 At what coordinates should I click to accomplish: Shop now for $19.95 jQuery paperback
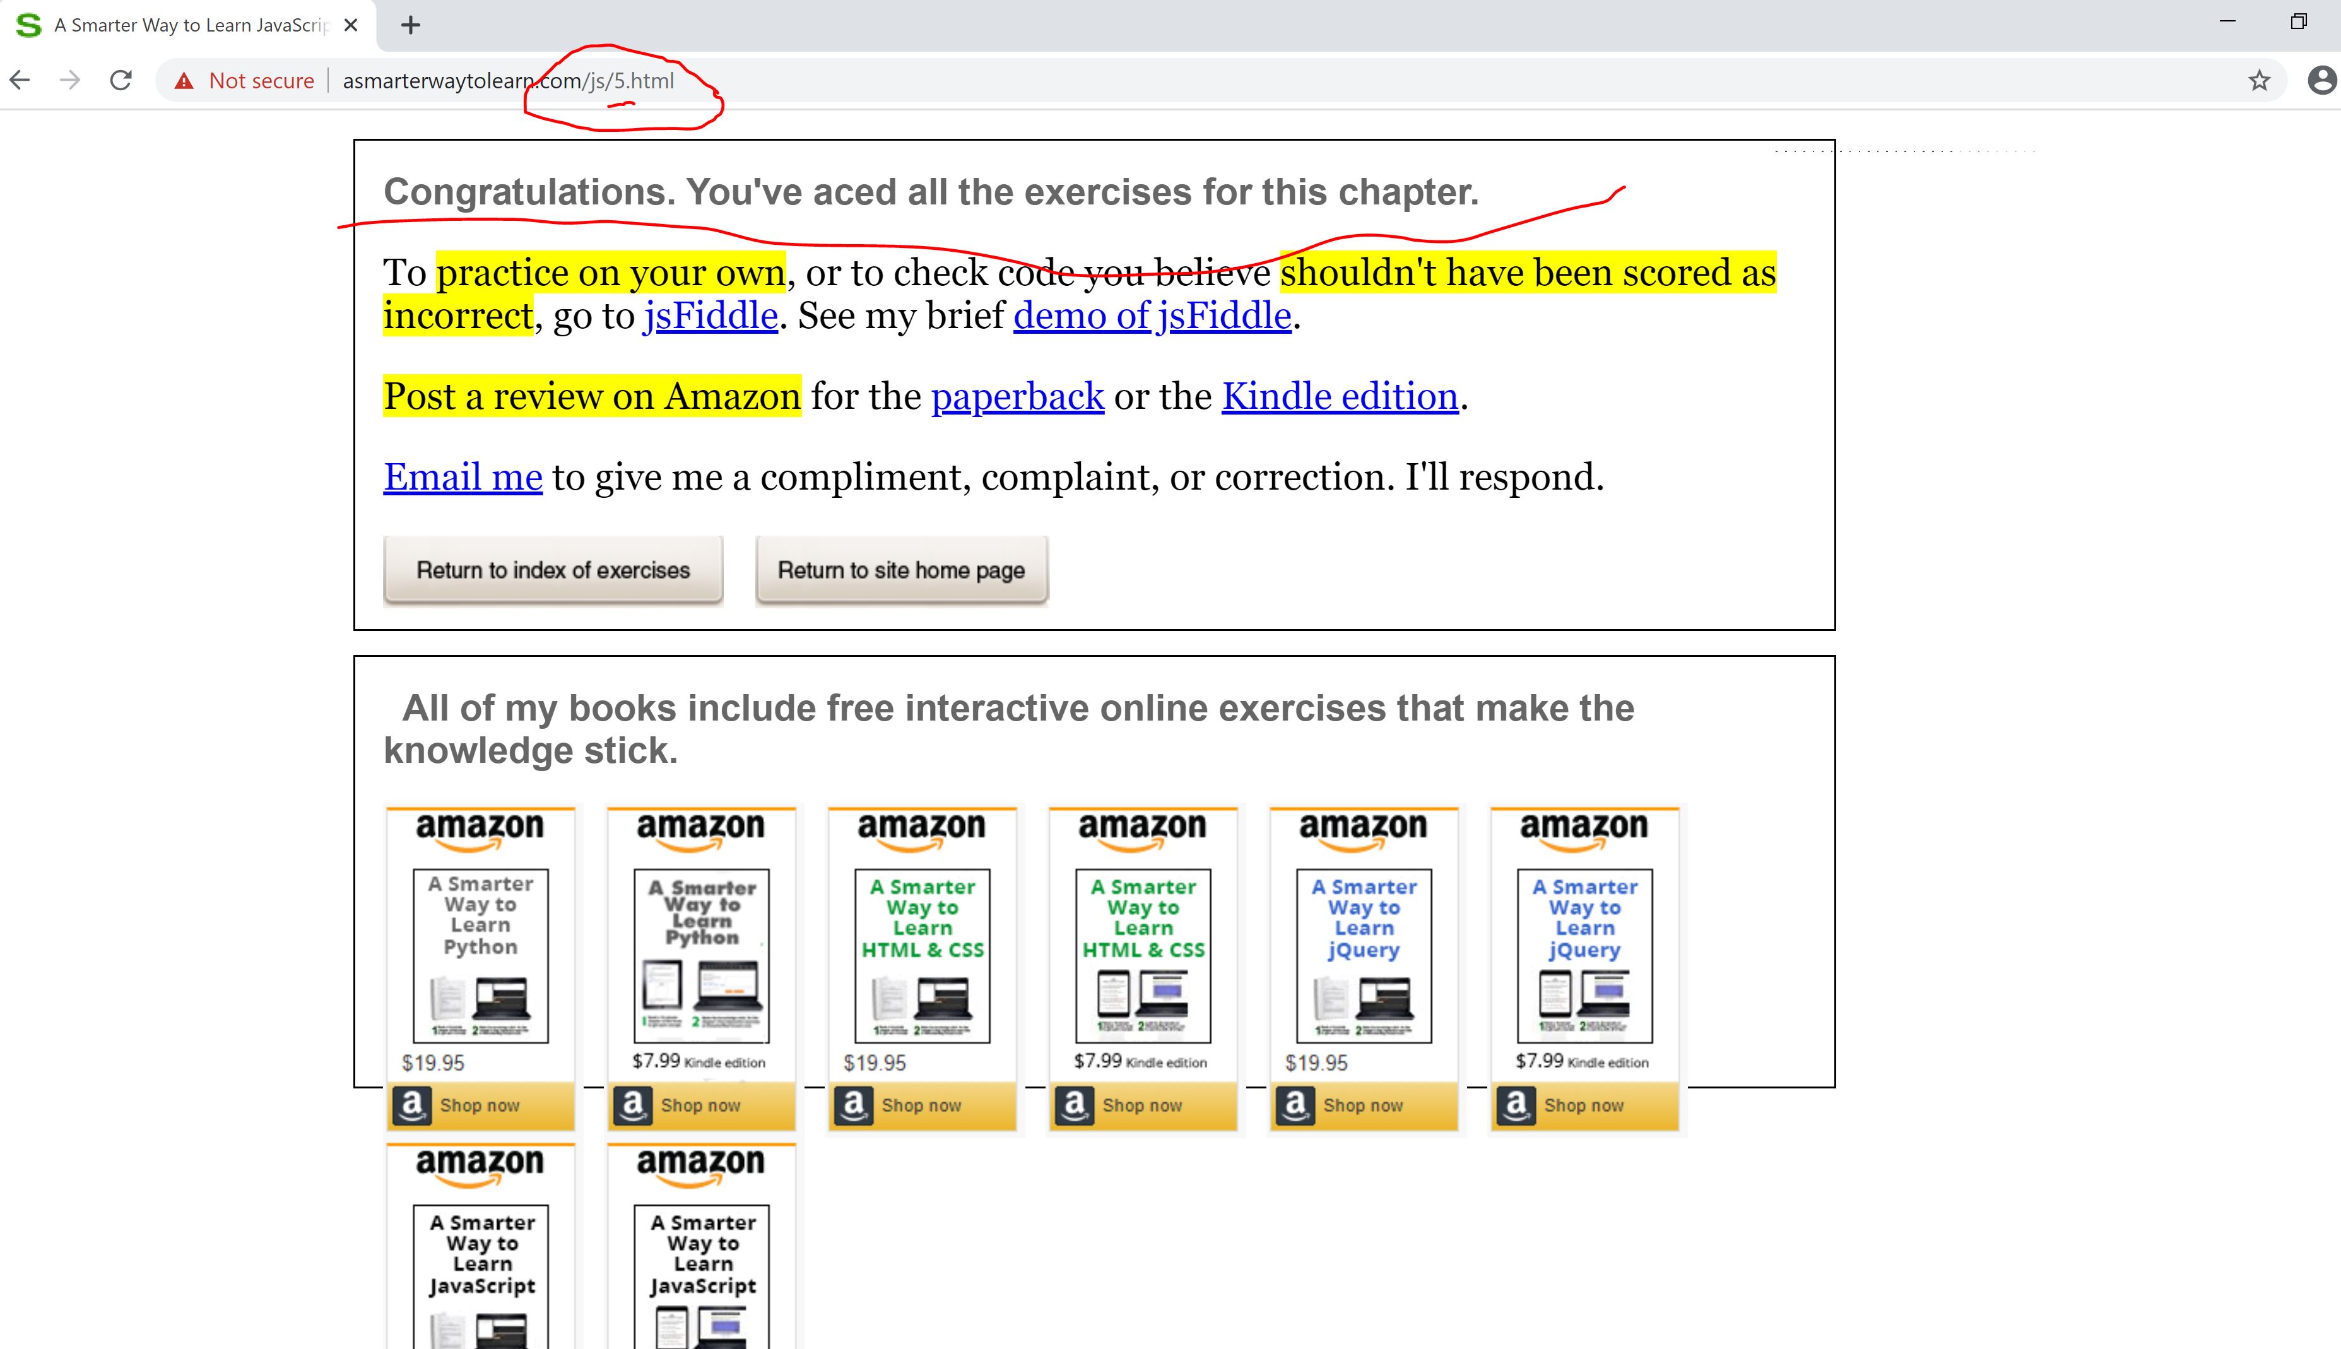[x=1364, y=1105]
